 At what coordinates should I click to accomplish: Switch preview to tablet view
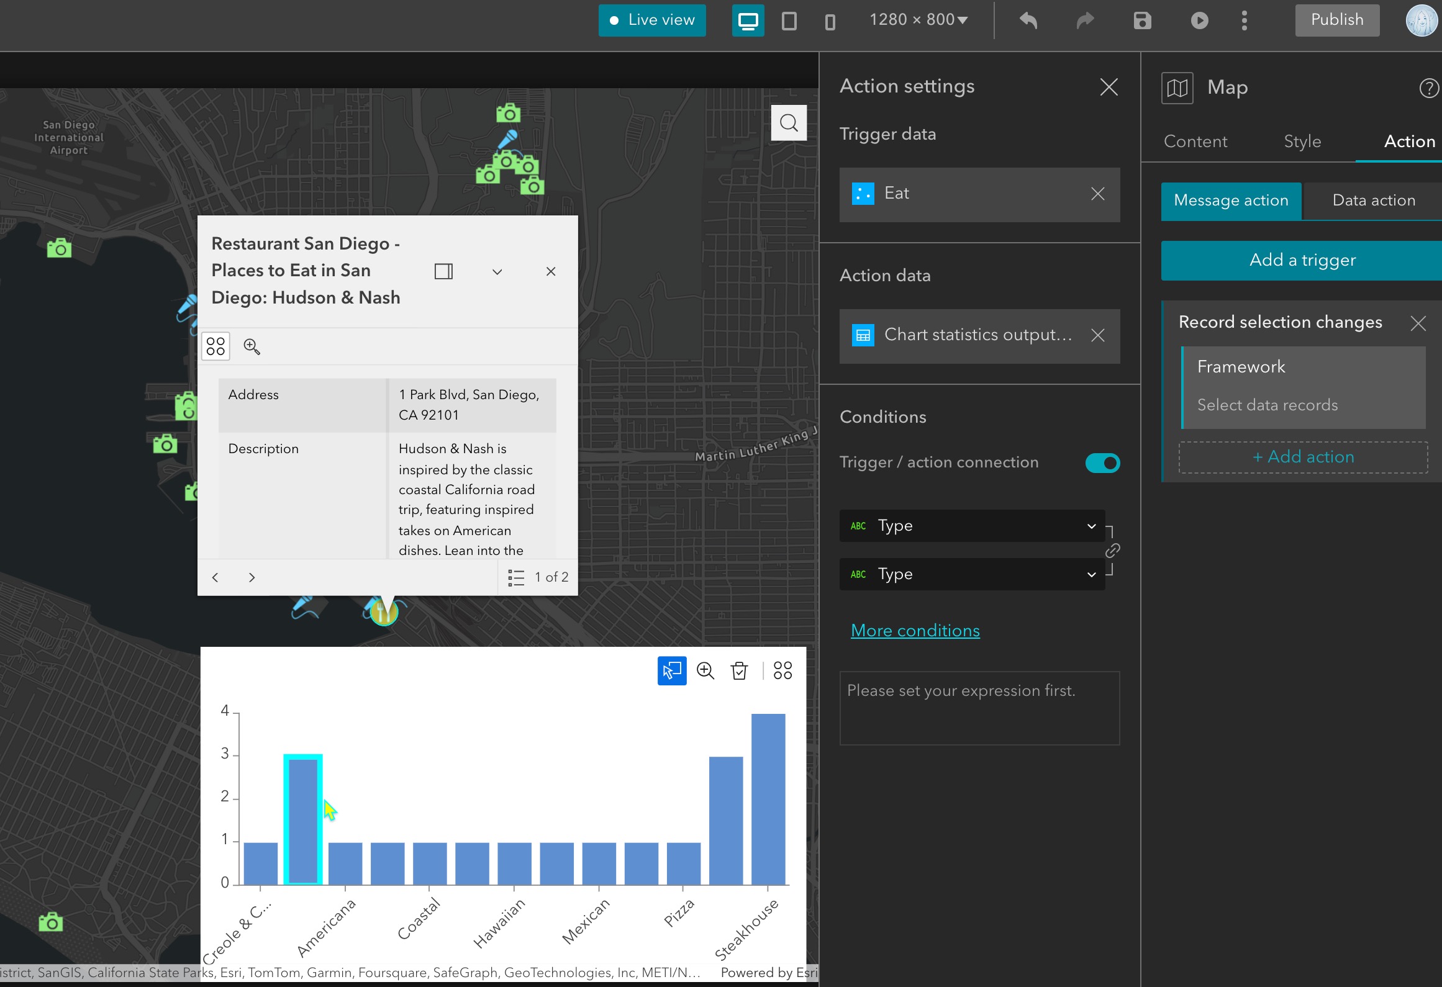[789, 20]
